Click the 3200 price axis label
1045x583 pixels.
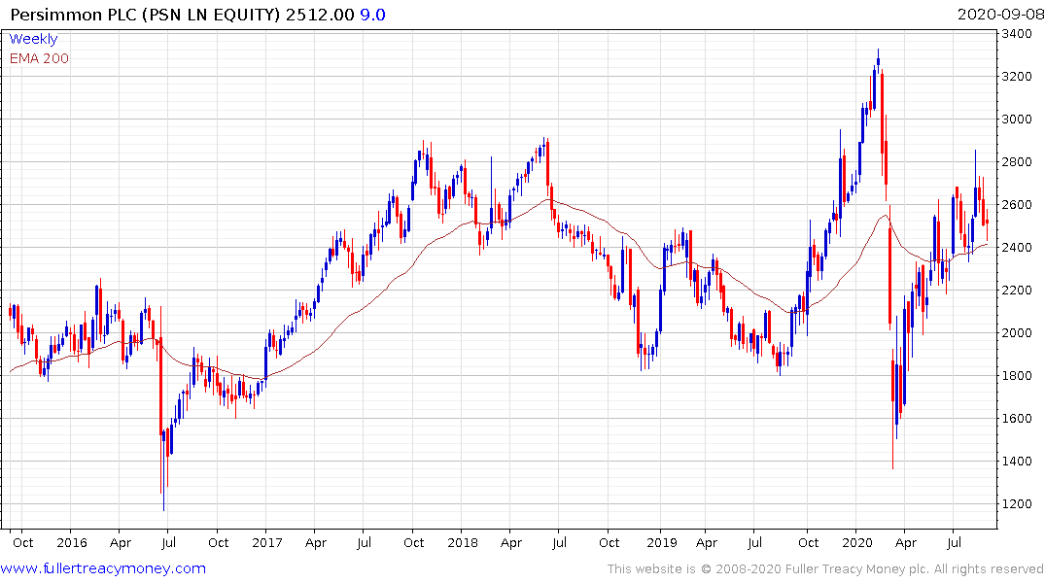(1017, 77)
